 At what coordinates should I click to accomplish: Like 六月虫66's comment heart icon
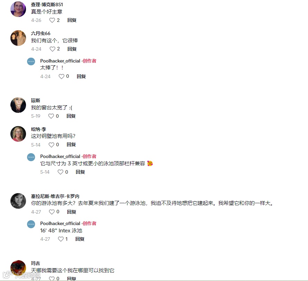[x=52, y=49]
